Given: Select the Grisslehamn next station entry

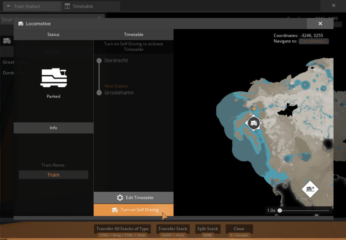Looking at the screenshot, I should click(x=119, y=93).
